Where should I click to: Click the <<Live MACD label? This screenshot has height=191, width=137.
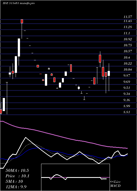click(x=115, y=184)
